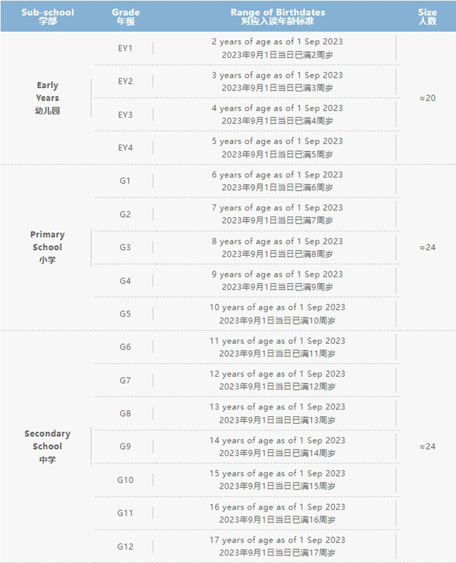This screenshot has width=456, height=563.
Task: Click the Early Years size ≈20
Action: pyautogui.click(x=427, y=98)
